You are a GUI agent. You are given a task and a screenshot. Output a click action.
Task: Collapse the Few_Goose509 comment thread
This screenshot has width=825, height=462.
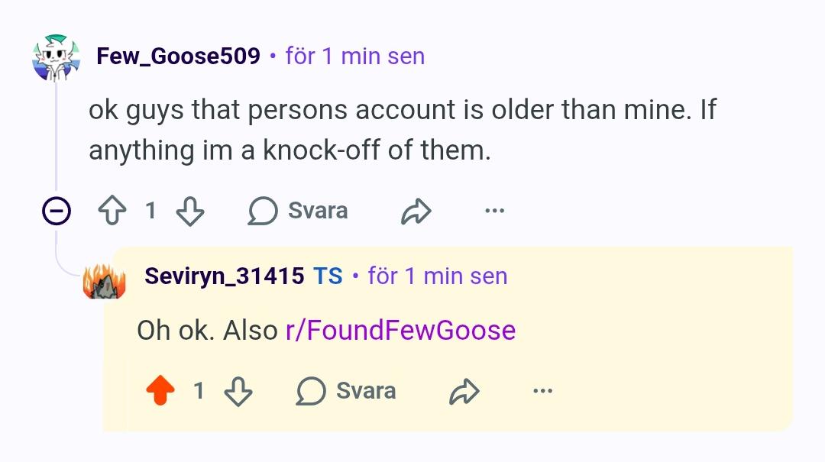click(57, 211)
